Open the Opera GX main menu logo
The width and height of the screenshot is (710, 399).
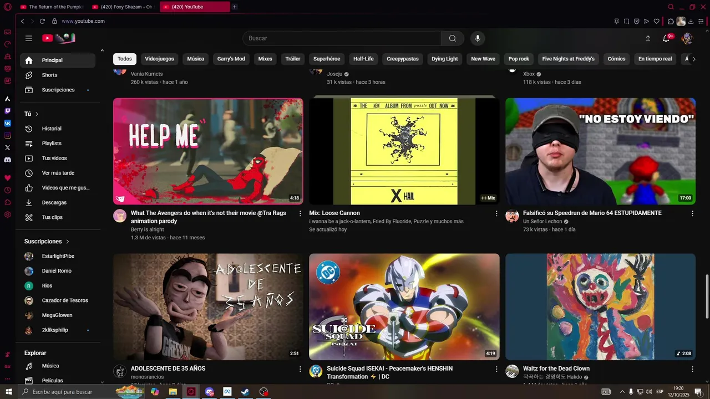tap(7, 7)
